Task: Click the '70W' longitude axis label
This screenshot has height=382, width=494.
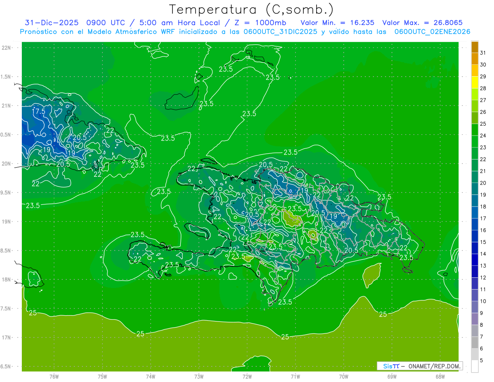Action: click(x=344, y=376)
